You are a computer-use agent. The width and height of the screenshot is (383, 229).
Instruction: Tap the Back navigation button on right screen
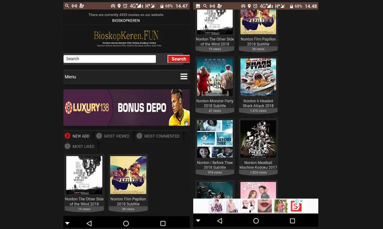pos(220,220)
